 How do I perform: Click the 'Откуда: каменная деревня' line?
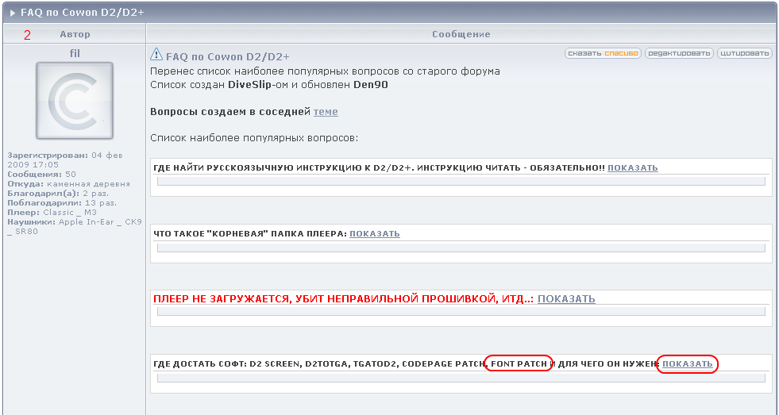point(68,183)
